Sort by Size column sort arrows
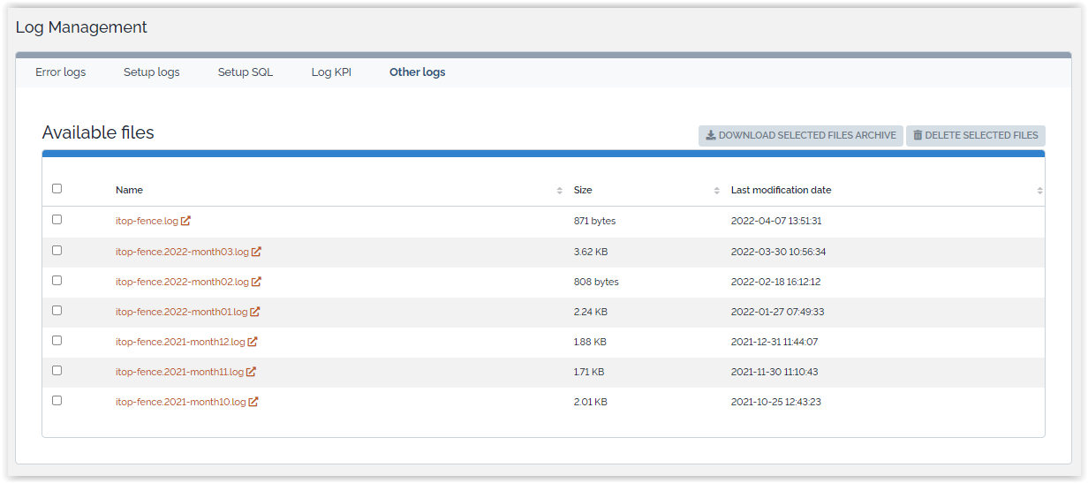This screenshot has height=483, width=1088. point(717,191)
